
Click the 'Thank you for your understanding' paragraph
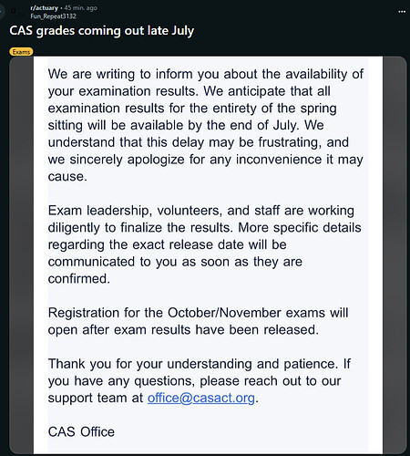(x=200, y=381)
